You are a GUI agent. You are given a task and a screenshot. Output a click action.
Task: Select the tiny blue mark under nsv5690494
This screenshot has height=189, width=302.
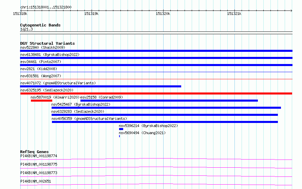[x=119, y=136]
